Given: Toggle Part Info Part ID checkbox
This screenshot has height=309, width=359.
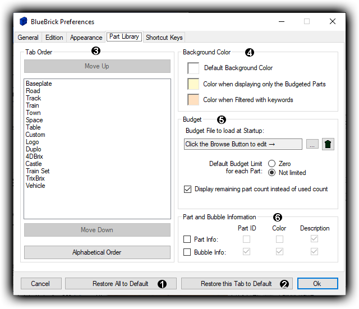Looking at the screenshot, I should [x=246, y=239].
